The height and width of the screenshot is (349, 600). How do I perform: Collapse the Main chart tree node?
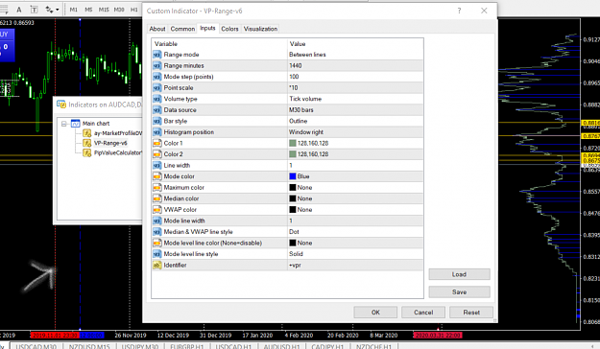[x=64, y=124]
